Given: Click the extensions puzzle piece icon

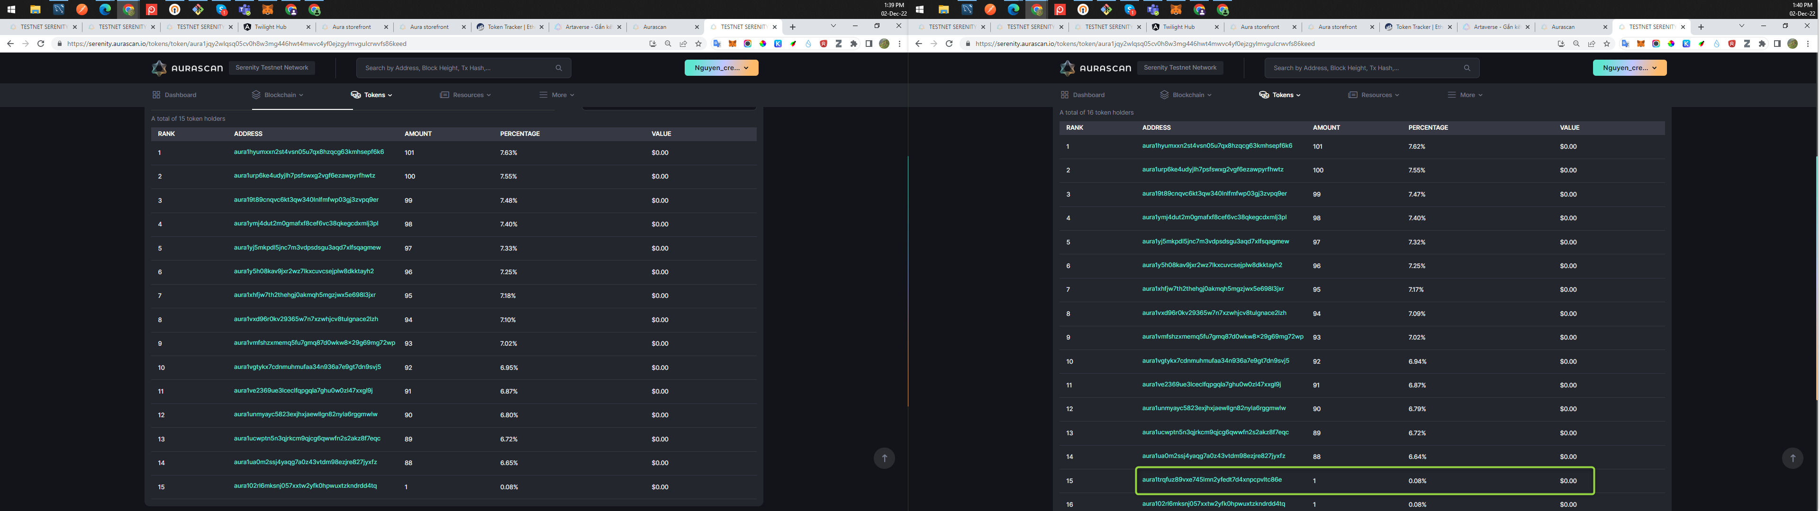Looking at the screenshot, I should [853, 44].
